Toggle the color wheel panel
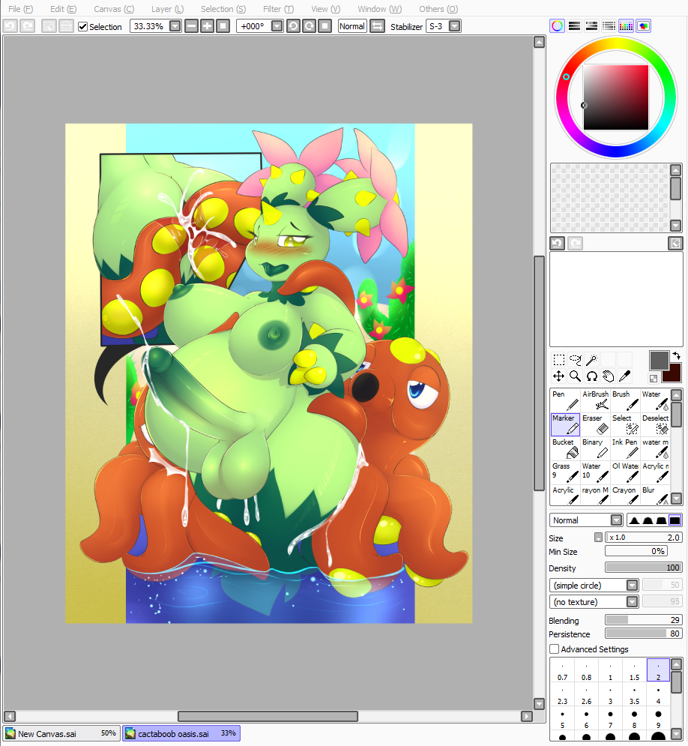The width and height of the screenshot is (688, 746). point(558,26)
